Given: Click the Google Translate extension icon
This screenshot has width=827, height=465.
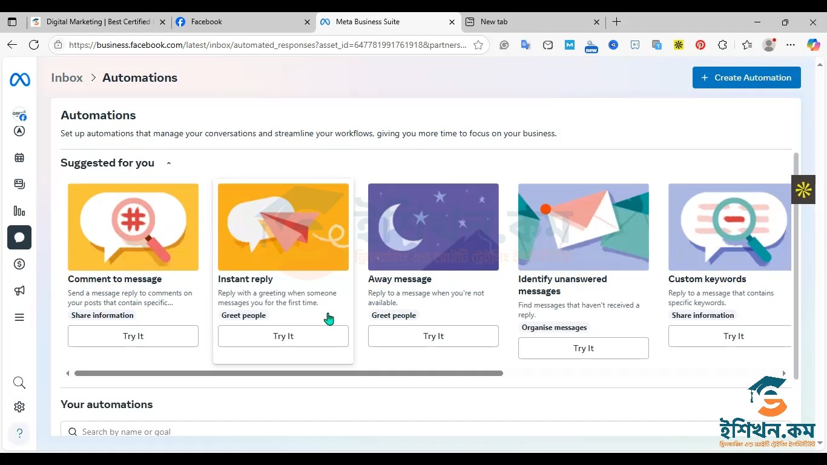Looking at the screenshot, I should (526, 45).
